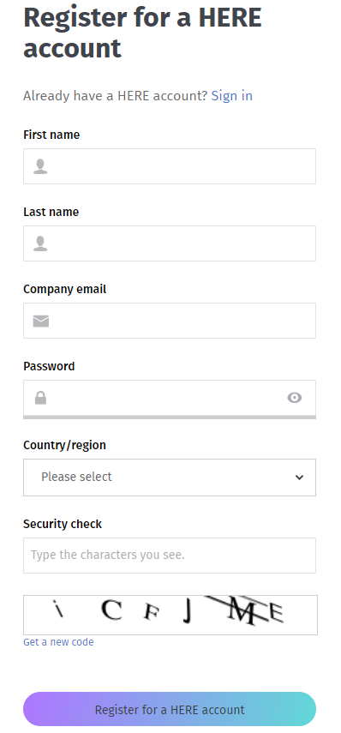Image resolution: width=341 pixels, height=733 pixels.
Task: Click the Country/region field label
Action: [x=64, y=445]
